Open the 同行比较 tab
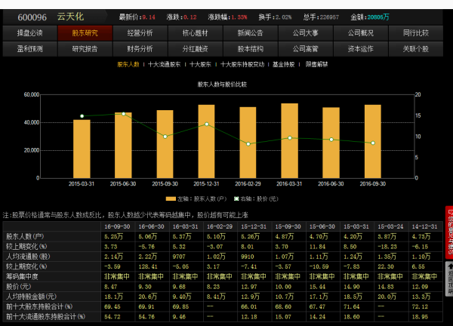The image size is (453, 326). click(x=416, y=33)
